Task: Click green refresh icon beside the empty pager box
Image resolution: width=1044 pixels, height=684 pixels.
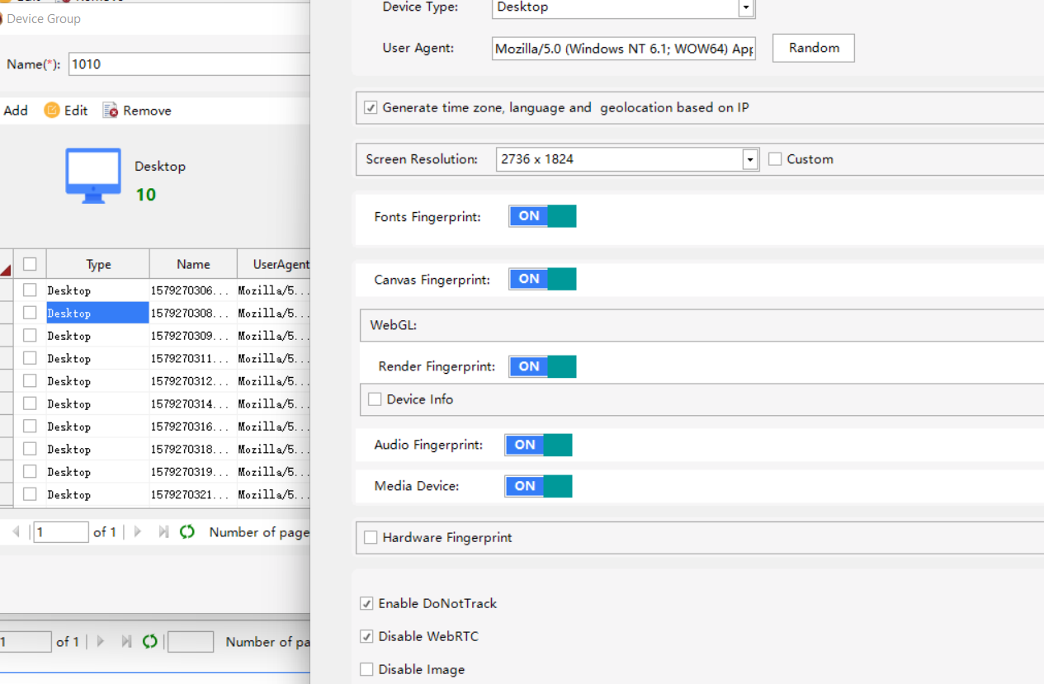Action: pos(149,641)
